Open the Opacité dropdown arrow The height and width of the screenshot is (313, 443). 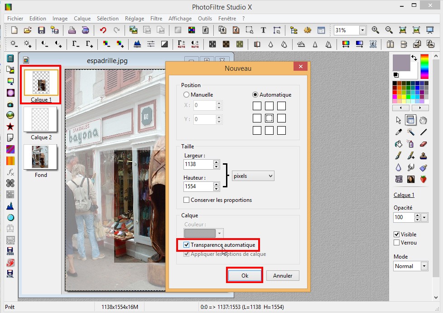[x=424, y=217]
